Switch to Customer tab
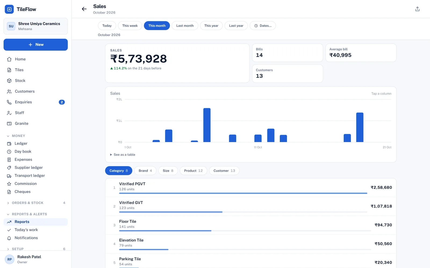This screenshot has height=268, width=430. click(224, 171)
